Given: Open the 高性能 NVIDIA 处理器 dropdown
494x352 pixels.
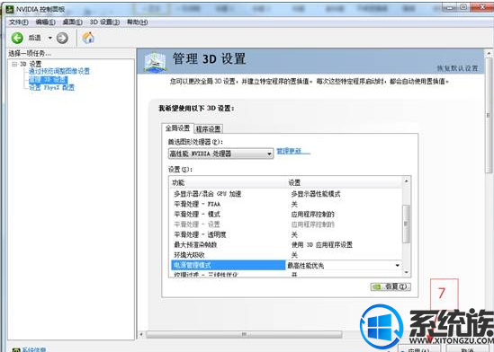Looking at the screenshot, I should 220,154.
